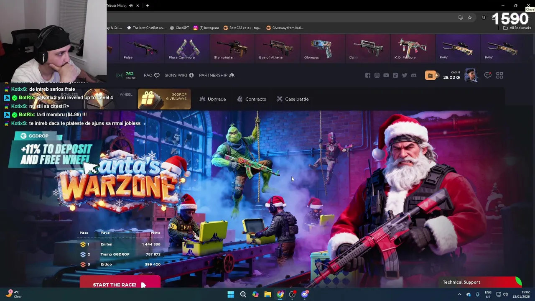Open File Explorer from the taskbar
This screenshot has height=301, width=535.
(267, 294)
